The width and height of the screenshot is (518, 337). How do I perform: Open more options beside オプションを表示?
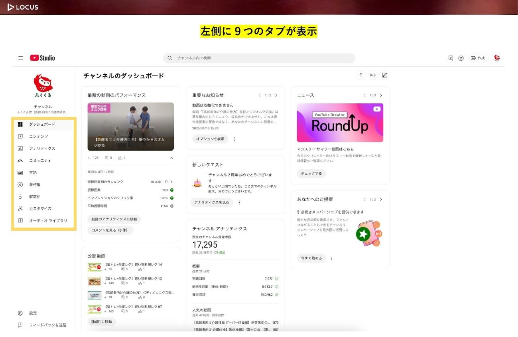234,139
